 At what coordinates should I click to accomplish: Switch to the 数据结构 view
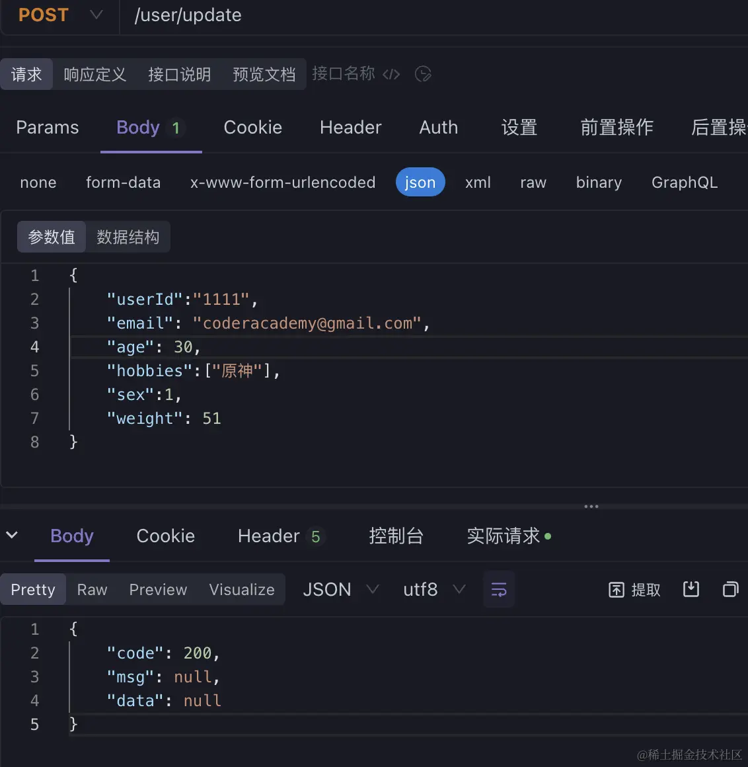(x=128, y=237)
